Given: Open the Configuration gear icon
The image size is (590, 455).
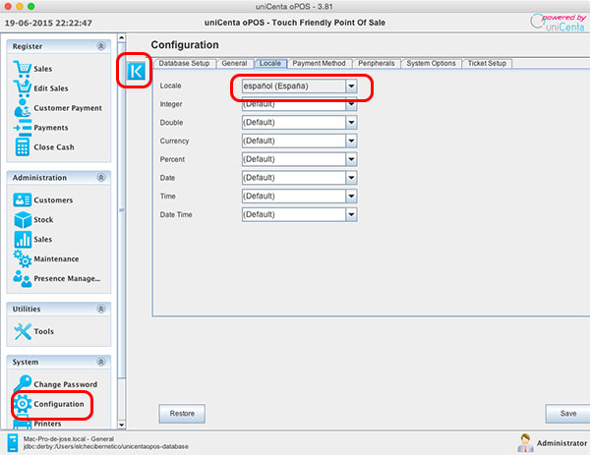Looking at the screenshot, I should click(x=23, y=404).
